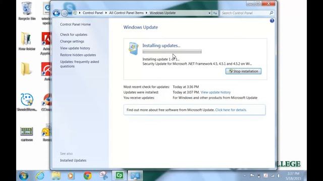This screenshot has width=323, height=181.
Task: Click the Show desktop strip after the clock
Action: 305,175
